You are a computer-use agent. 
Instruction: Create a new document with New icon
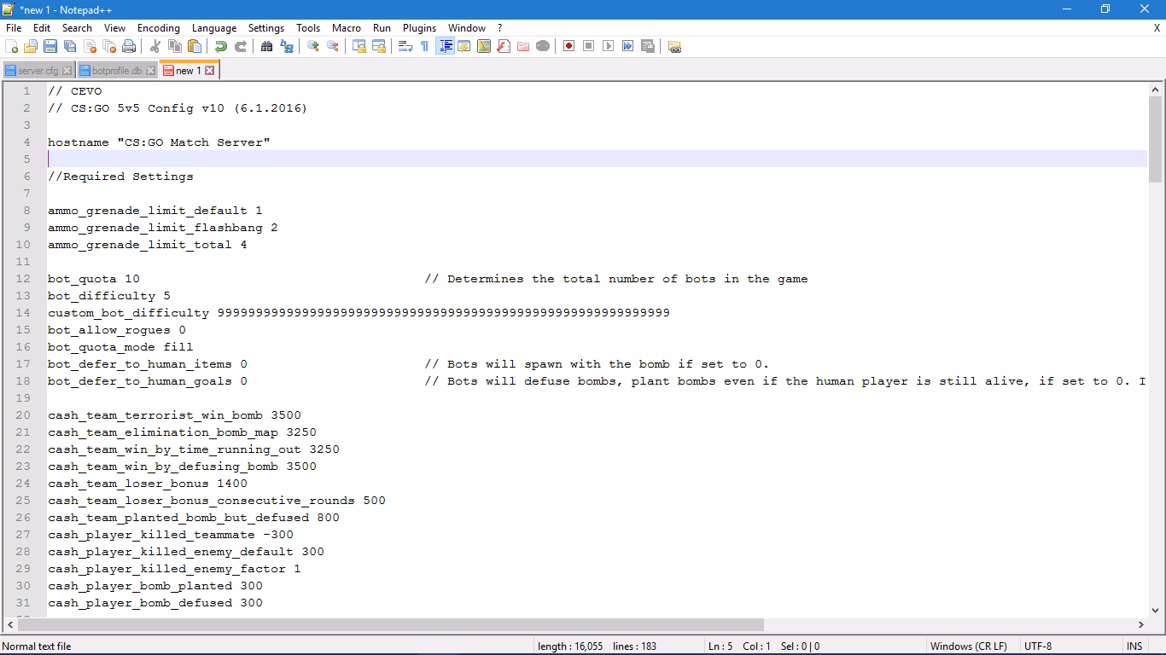coord(12,46)
